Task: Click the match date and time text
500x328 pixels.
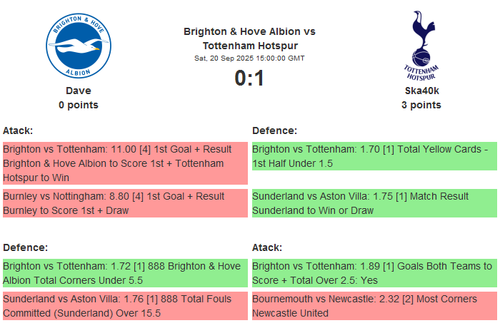Action: (249, 58)
